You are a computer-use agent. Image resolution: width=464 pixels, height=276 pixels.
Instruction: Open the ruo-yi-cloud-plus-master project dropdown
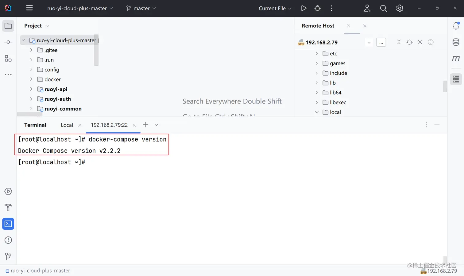click(80, 8)
